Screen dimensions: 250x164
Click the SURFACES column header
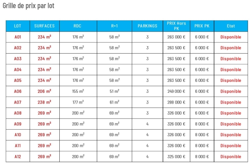pyautogui.click(x=44, y=26)
